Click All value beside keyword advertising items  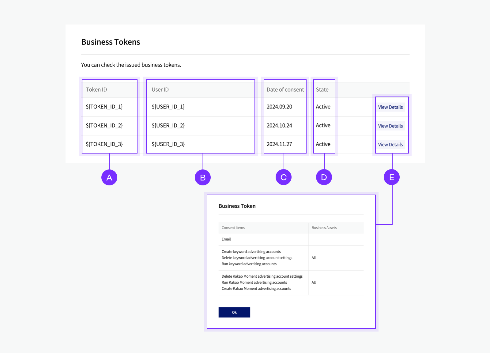coord(314,258)
